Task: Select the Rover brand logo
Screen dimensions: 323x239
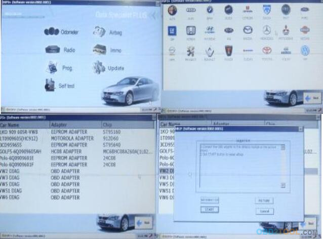Action: (x=229, y=51)
